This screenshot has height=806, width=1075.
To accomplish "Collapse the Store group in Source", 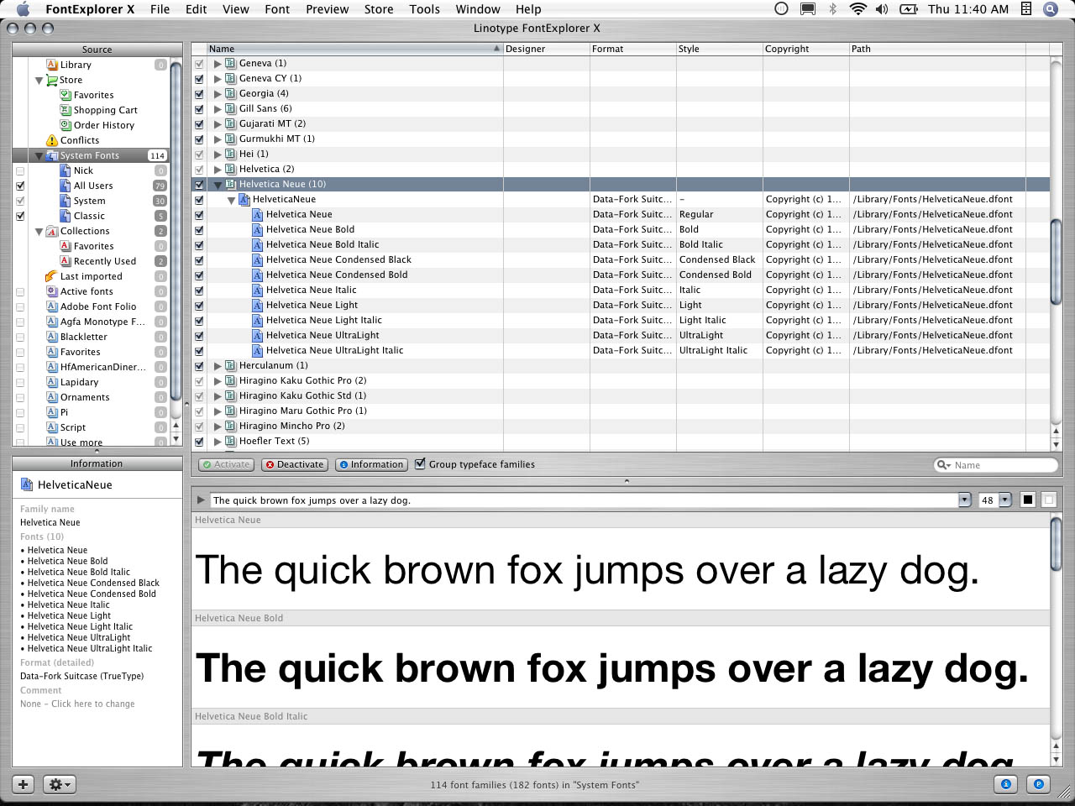I will click(x=39, y=81).
